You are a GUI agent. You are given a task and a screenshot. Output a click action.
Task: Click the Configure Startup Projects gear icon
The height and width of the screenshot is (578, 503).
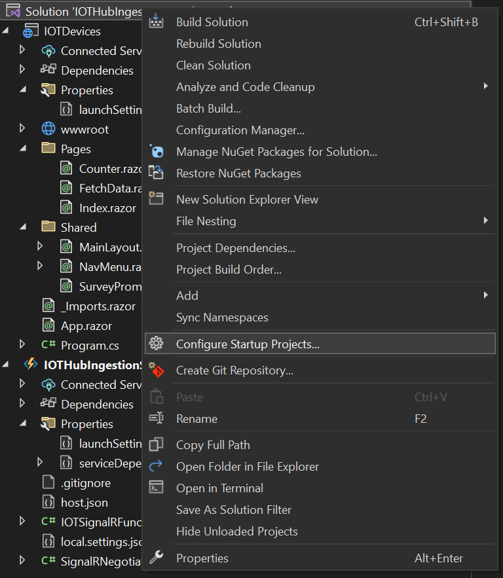tap(156, 343)
